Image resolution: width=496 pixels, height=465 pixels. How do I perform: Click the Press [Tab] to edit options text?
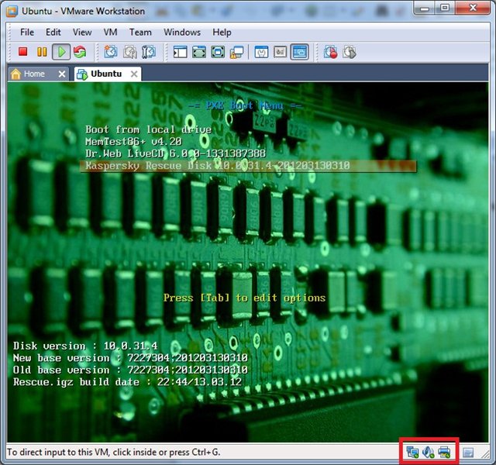click(x=244, y=298)
